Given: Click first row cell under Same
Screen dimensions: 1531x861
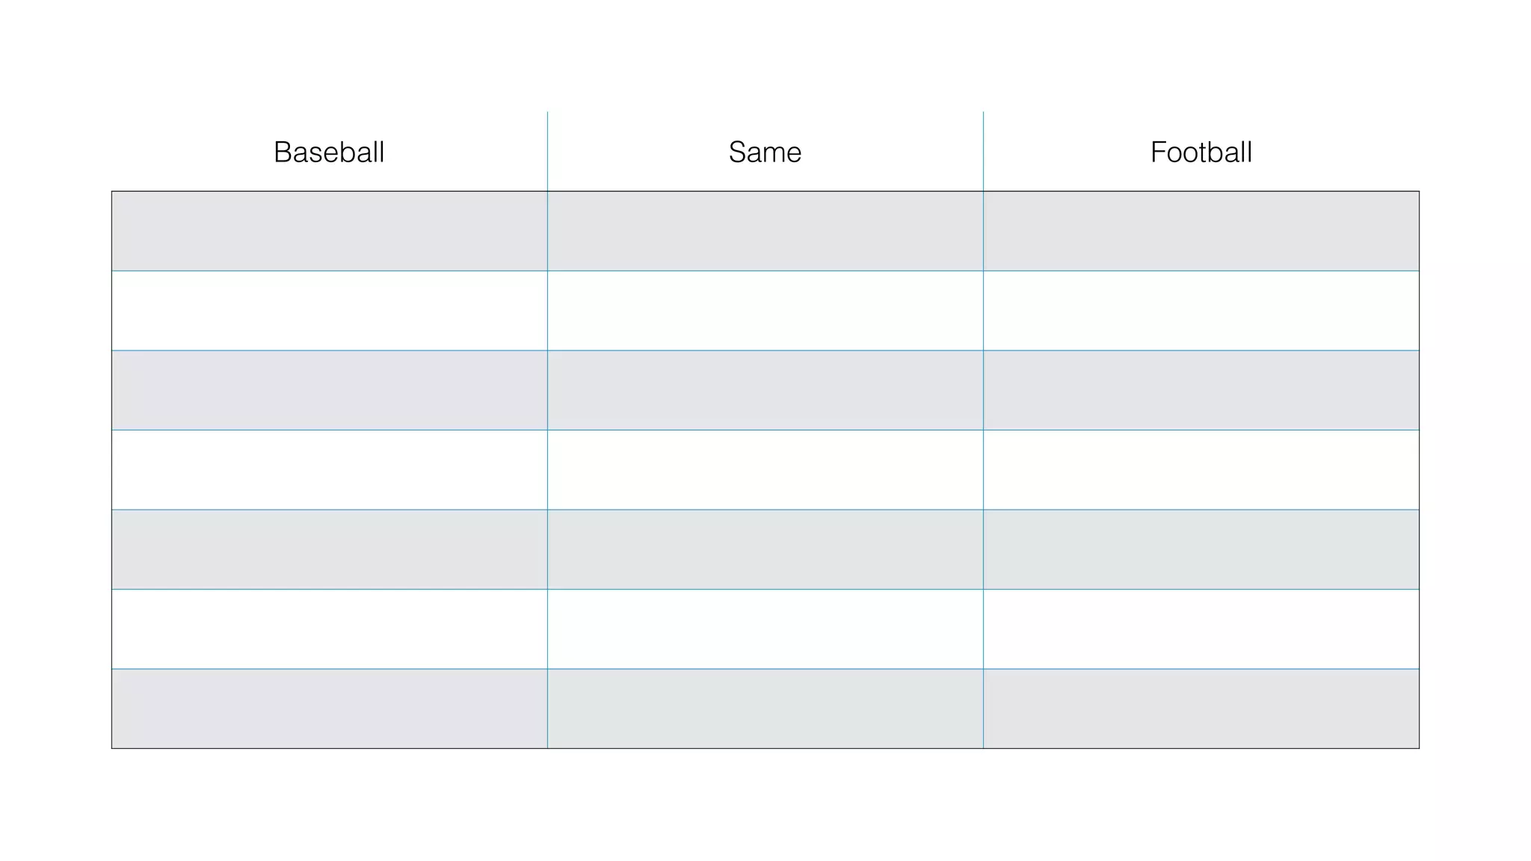Looking at the screenshot, I should point(765,231).
